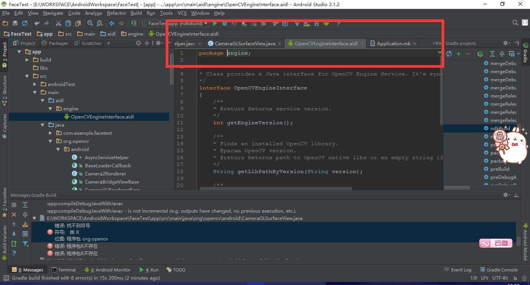Expand the com.example.facetest package

pyautogui.click(x=50, y=133)
